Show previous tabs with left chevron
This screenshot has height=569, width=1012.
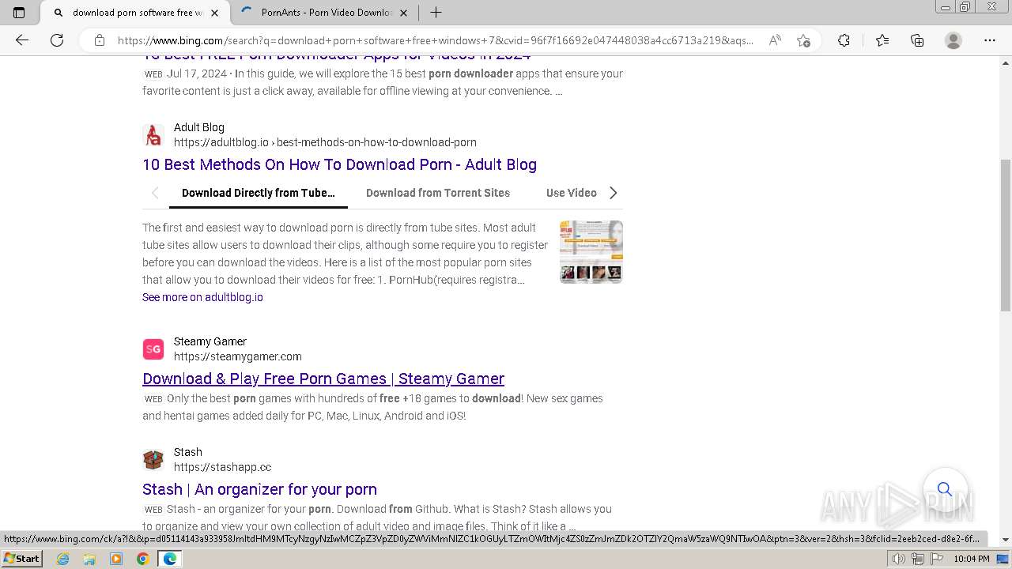[x=155, y=193]
